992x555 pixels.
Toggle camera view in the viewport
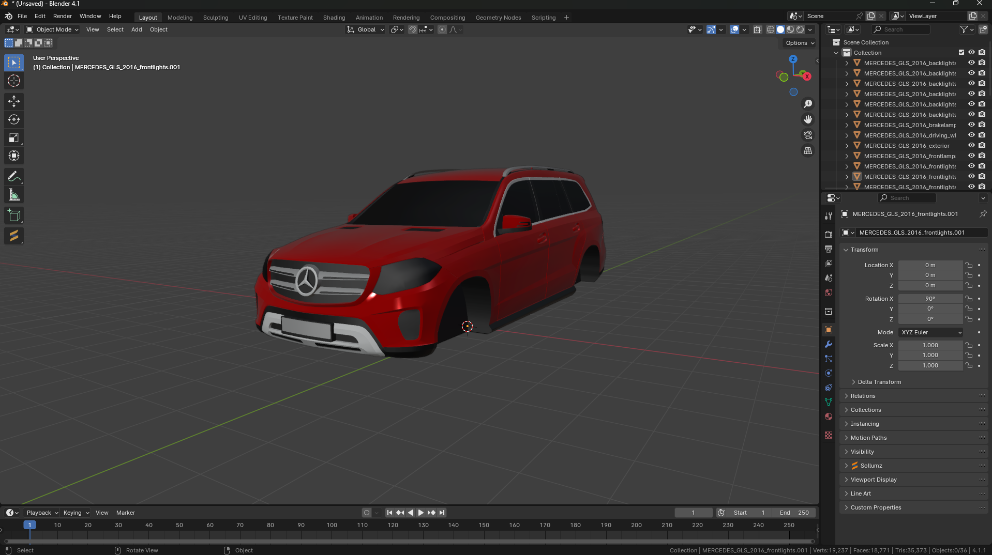(x=808, y=135)
